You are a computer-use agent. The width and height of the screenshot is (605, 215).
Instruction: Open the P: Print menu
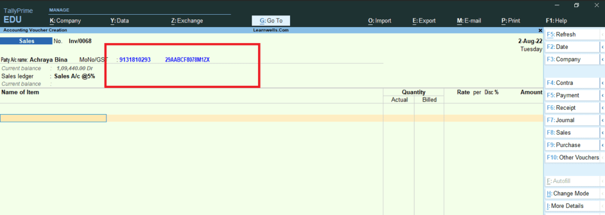(x=510, y=21)
